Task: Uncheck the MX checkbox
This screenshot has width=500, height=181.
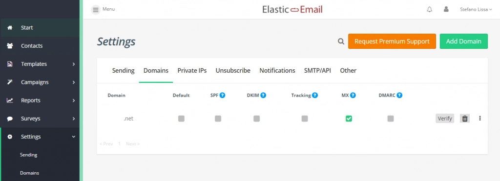Action: click(x=349, y=119)
